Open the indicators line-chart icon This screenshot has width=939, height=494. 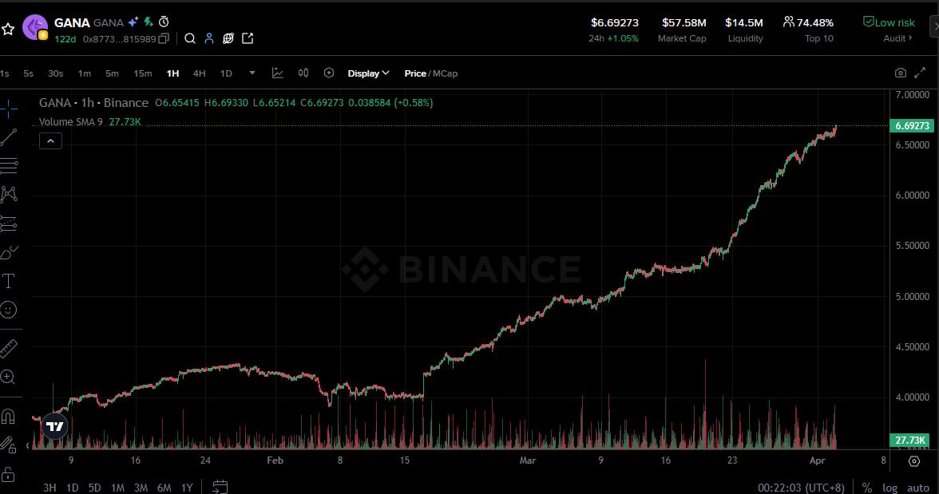click(x=277, y=73)
